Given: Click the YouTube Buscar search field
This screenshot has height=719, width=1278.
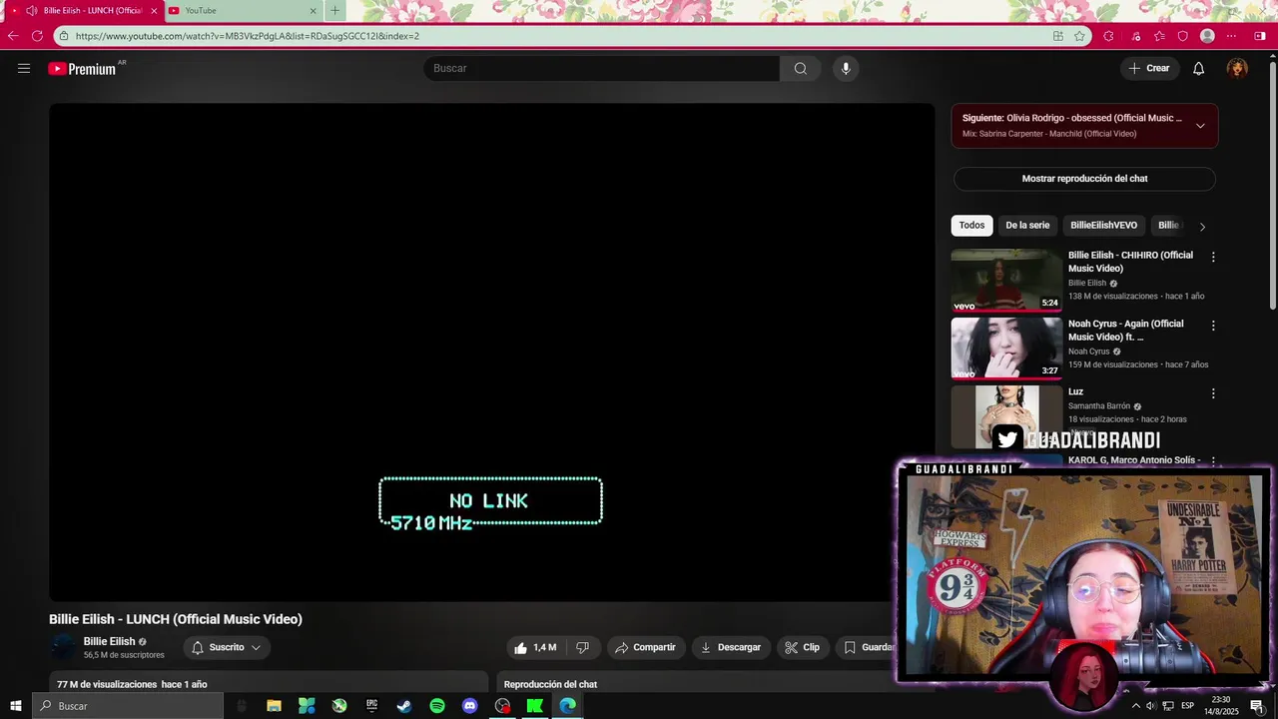Looking at the screenshot, I should pyautogui.click(x=601, y=68).
